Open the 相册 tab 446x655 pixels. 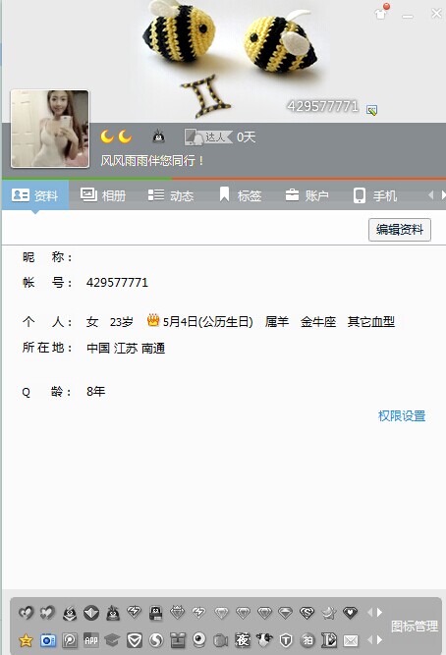[103, 195]
